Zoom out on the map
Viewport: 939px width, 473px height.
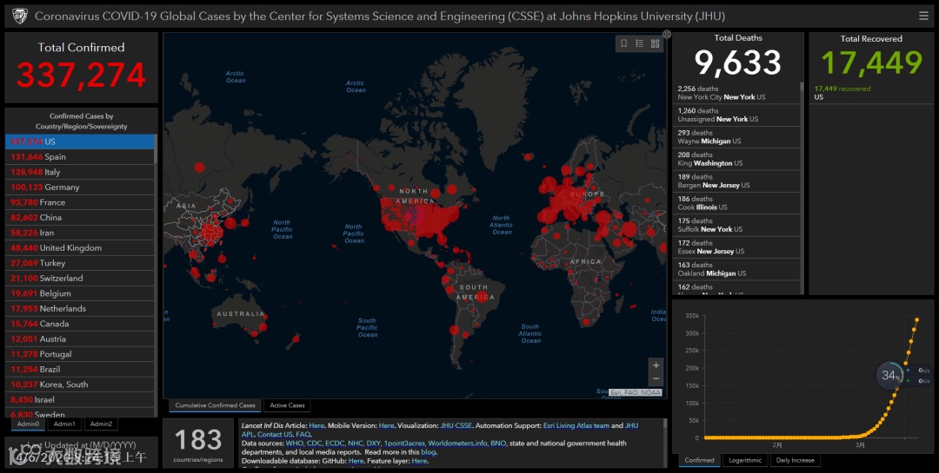coord(656,378)
